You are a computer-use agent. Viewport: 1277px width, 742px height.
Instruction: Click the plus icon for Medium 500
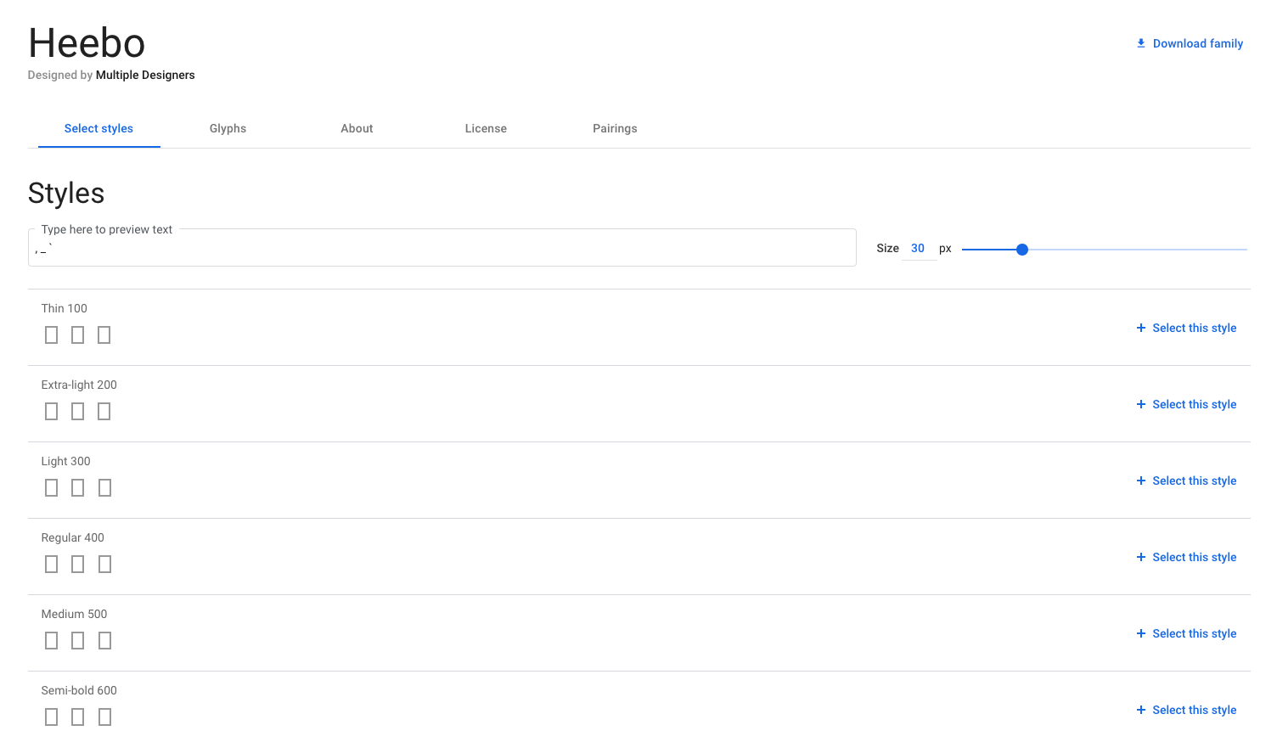coord(1141,633)
